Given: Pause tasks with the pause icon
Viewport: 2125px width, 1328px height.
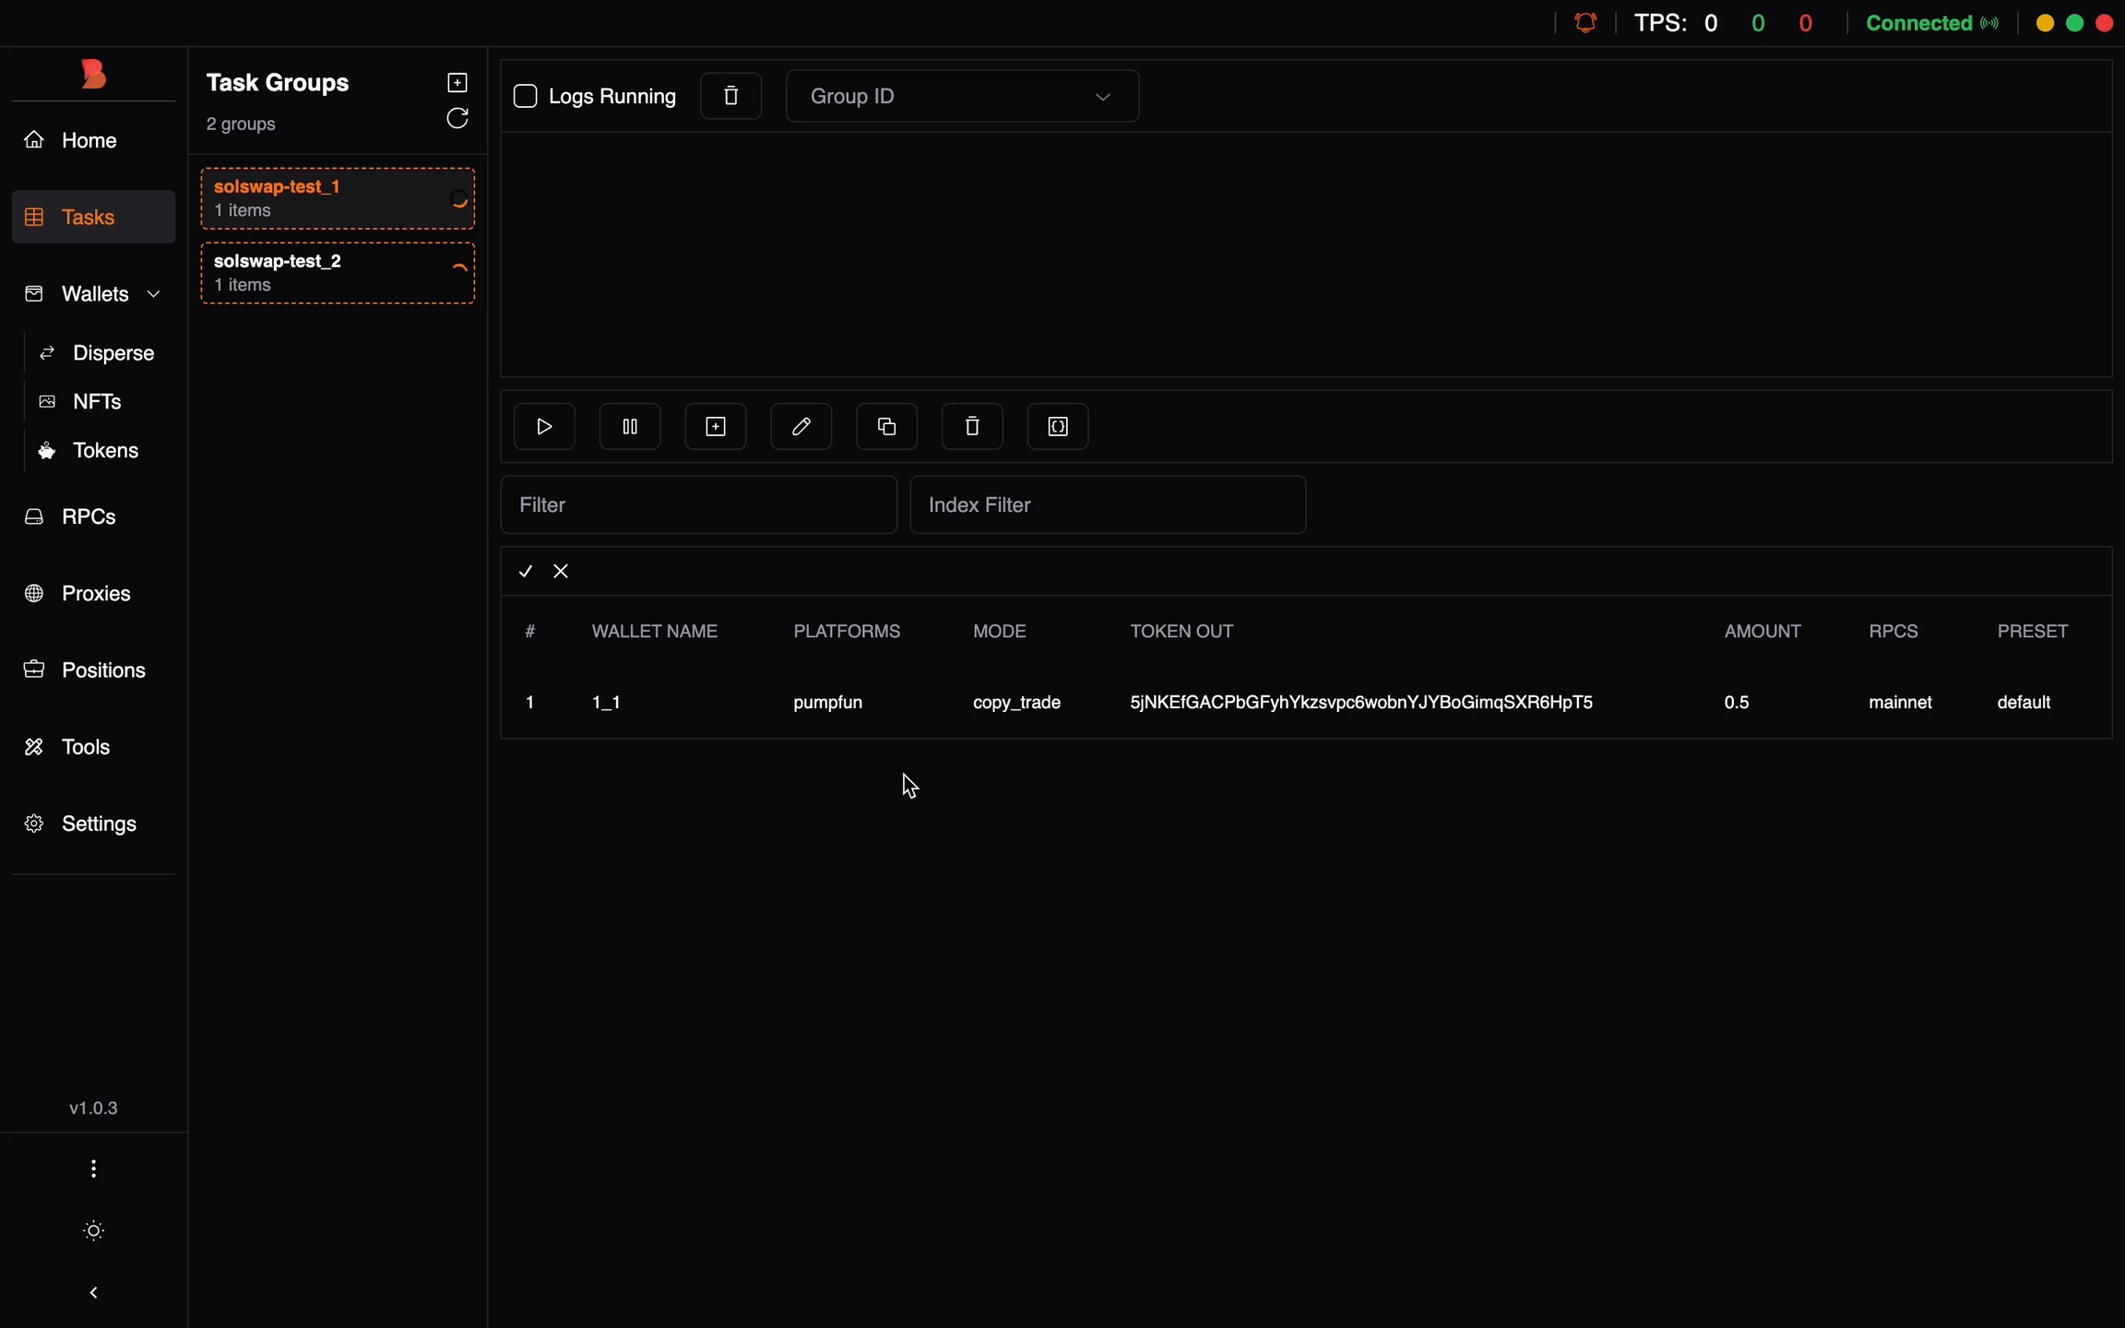Looking at the screenshot, I should (630, 426).
